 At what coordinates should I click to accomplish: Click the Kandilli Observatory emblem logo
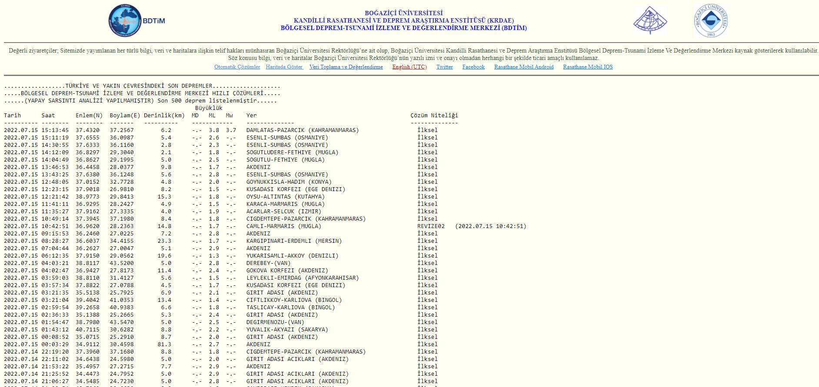pos(650,20)
